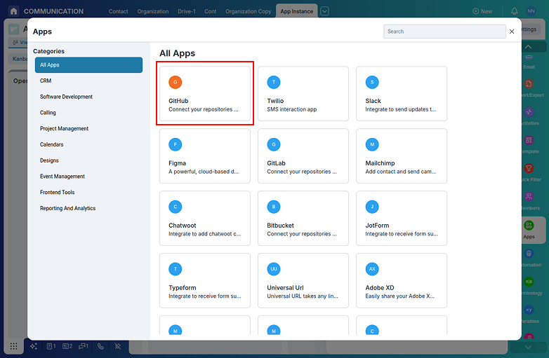The width and height of the screenshot is (549, 358).
Task: Select the Calendars category
Action: tap(88, 144)
